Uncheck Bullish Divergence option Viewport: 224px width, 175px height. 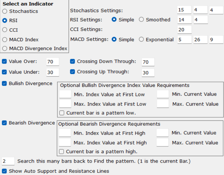tap(4, 84)
